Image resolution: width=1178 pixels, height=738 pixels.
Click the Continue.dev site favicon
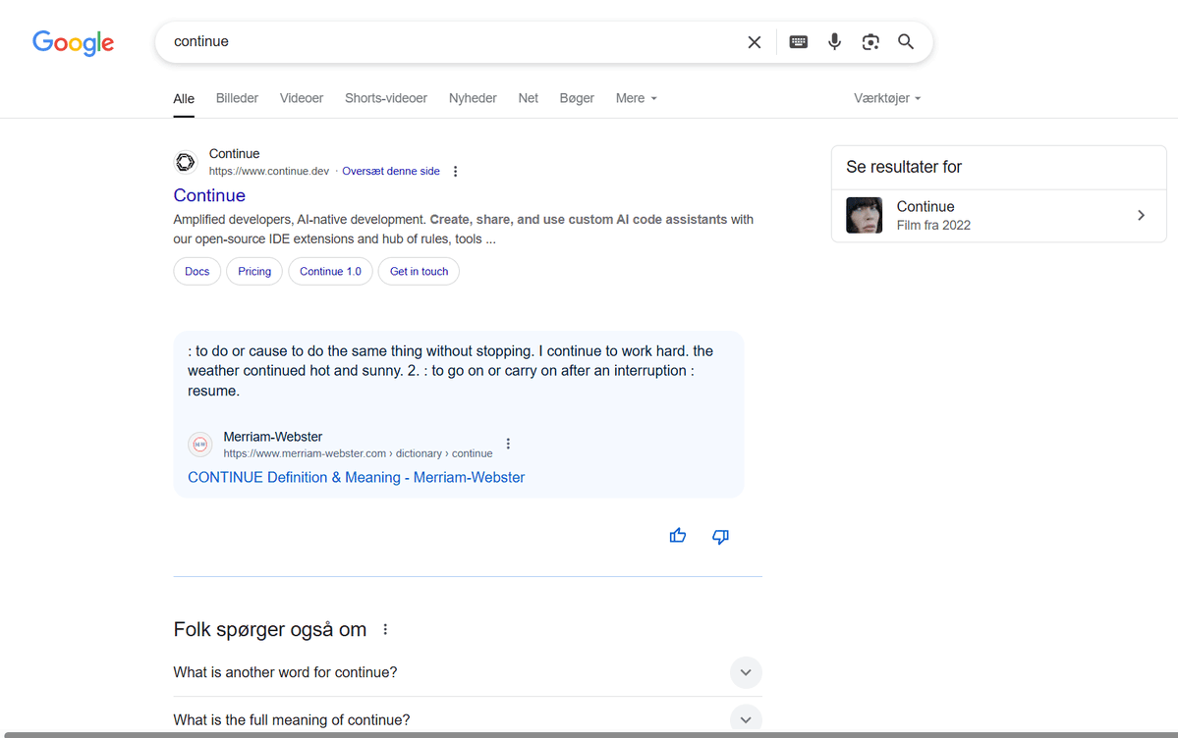click(186, 162)
